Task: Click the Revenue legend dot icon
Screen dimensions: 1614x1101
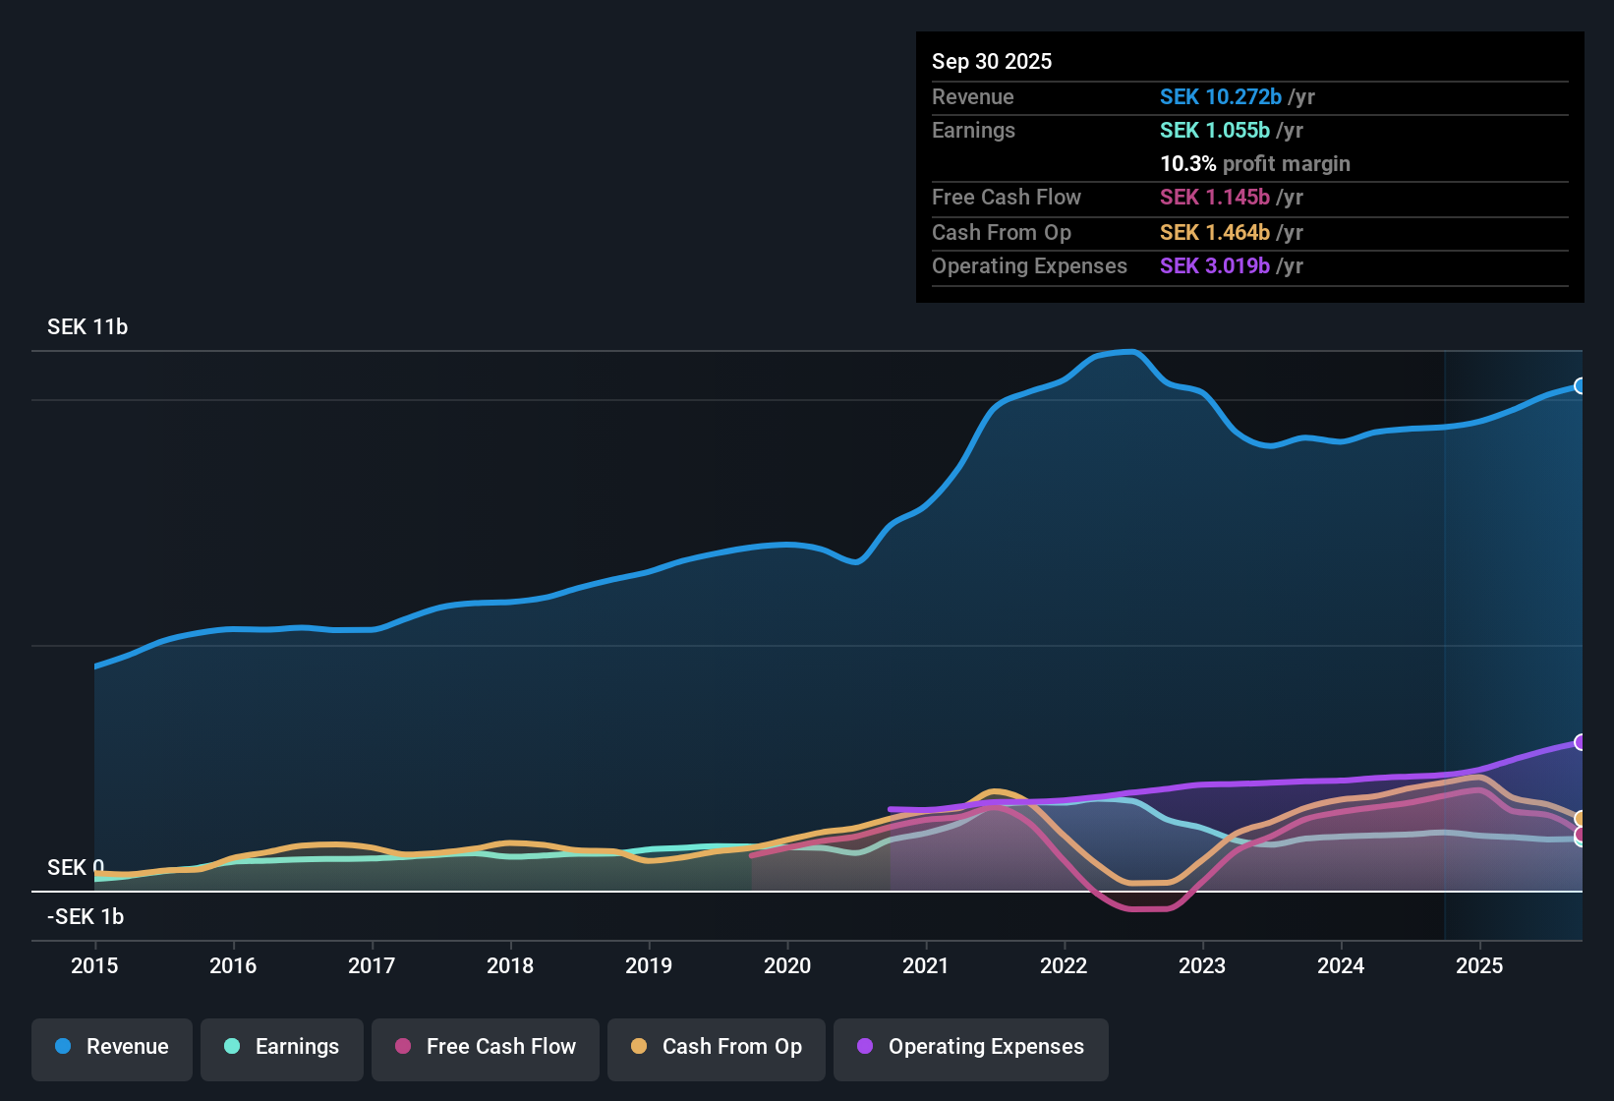Action: click(62, 1047)
